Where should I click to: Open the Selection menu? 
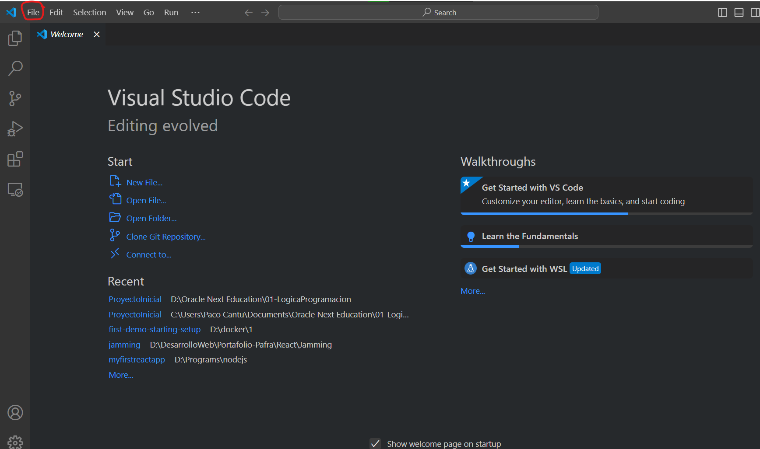click(89, 13)
